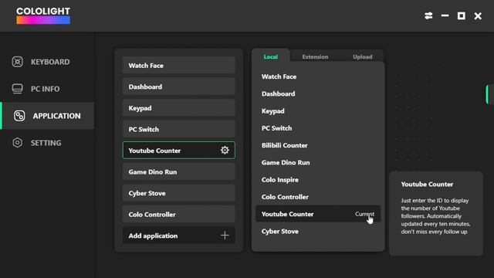Open the Setting hexagon icon
Image resolution: width=494 pixels, height=278 pixels.
click(x=17, y=143)
